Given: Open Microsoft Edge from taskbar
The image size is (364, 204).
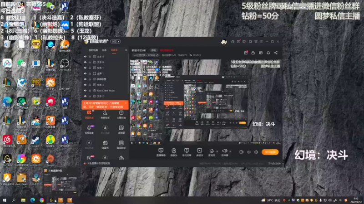Looking at the screenshot, I should [32, 200].
